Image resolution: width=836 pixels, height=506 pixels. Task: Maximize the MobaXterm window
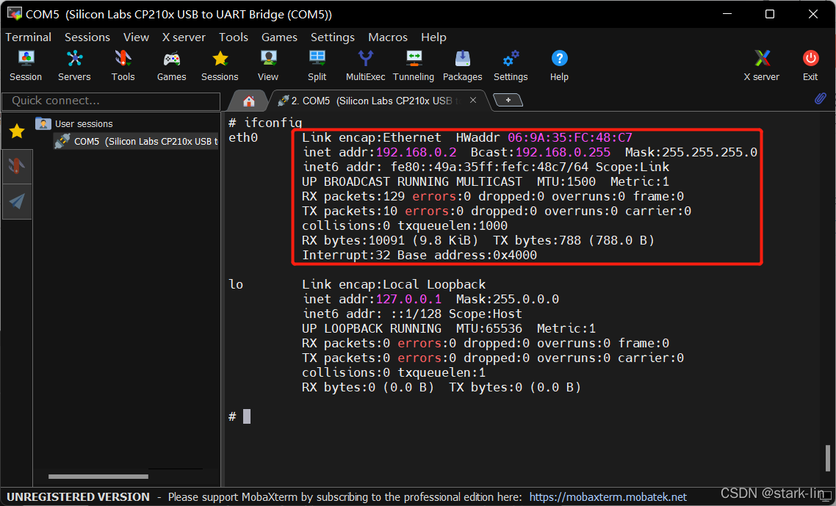pos(770,14)
